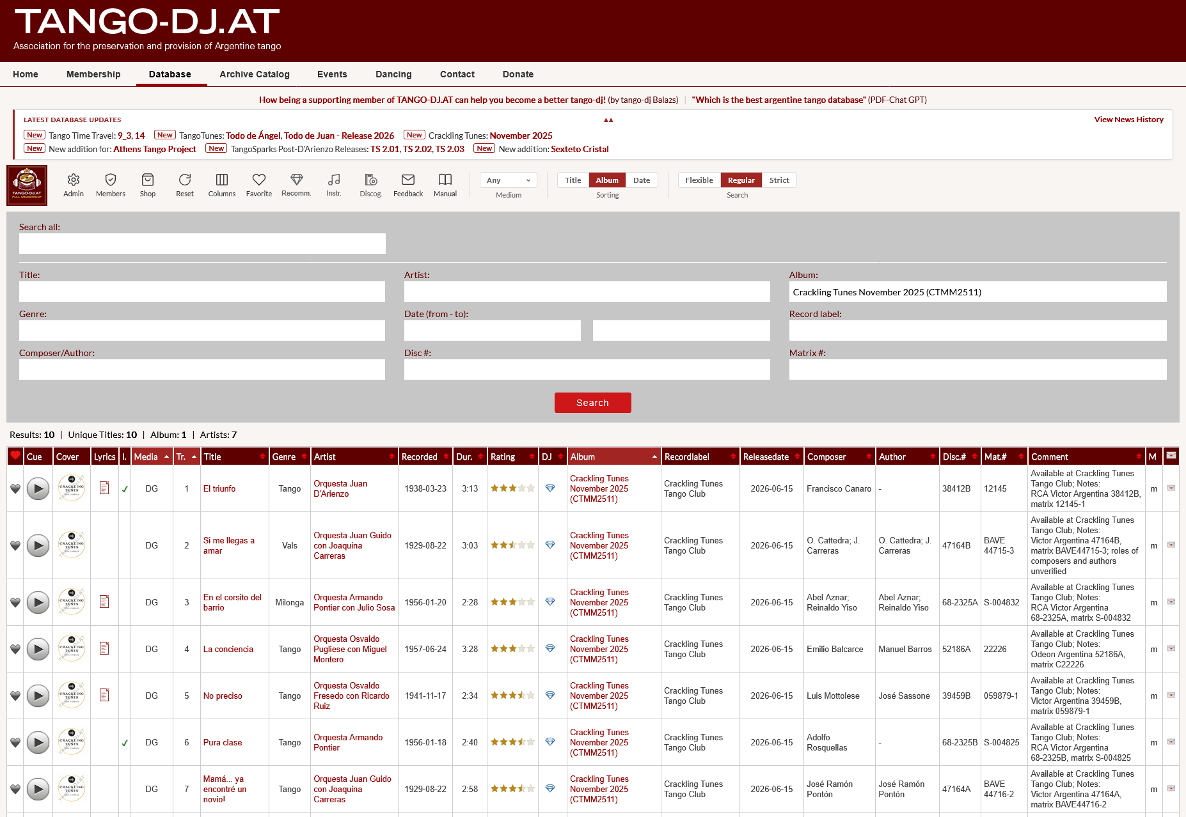Viewport: 1186px width, 817px height.
Task: Sort table by Album column header
Action: [614, 457]
